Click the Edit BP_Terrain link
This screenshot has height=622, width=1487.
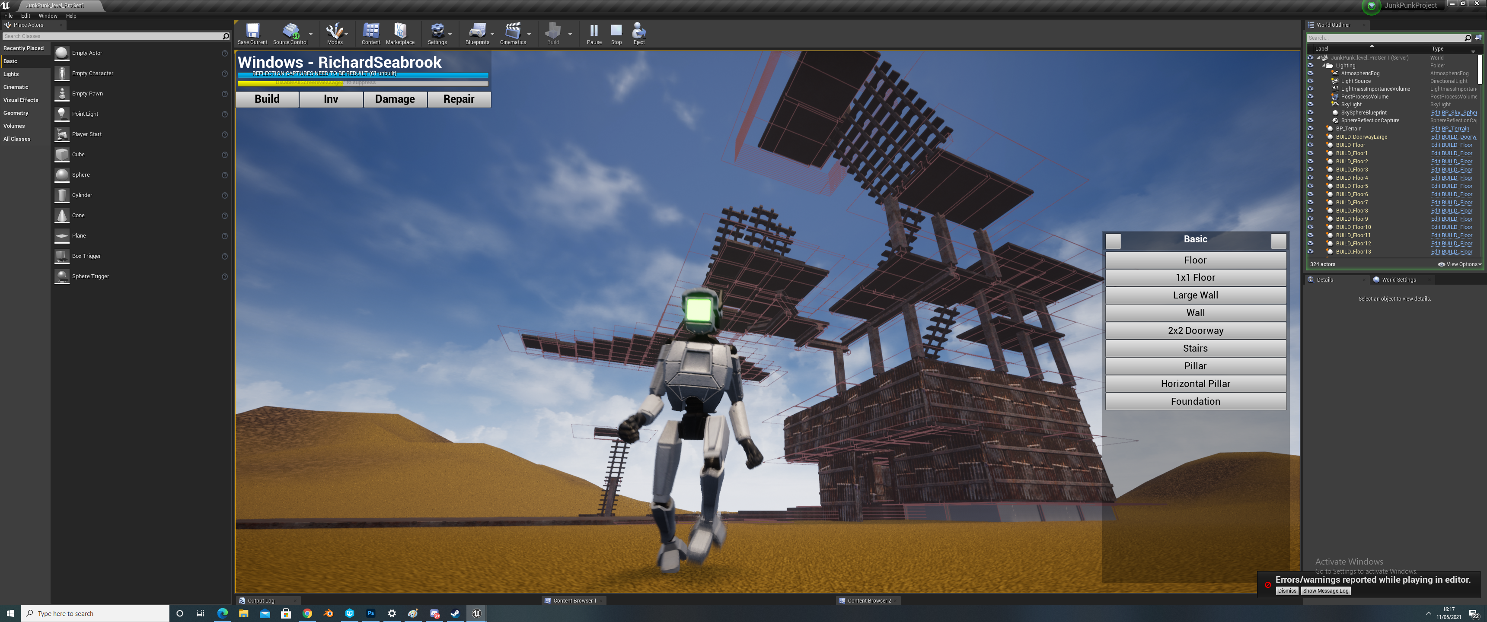click(x=1450, y=129)
